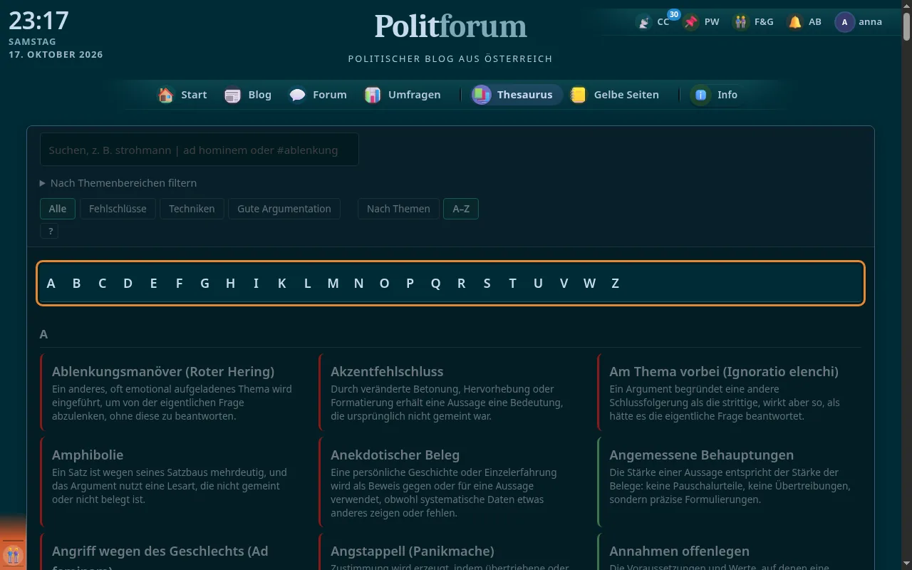Screen dimensions: 912x570
Task: Toggle the Gute Argumentation filter
Action: click(x=284, y=209)
